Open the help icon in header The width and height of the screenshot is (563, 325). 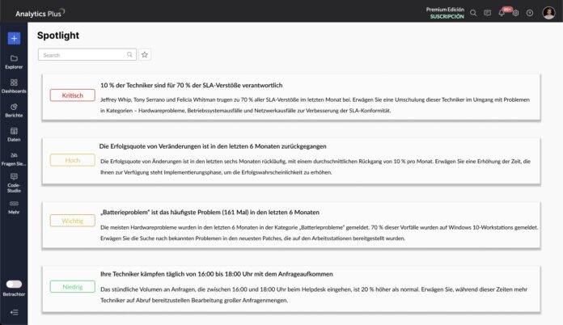pos(530,13)
